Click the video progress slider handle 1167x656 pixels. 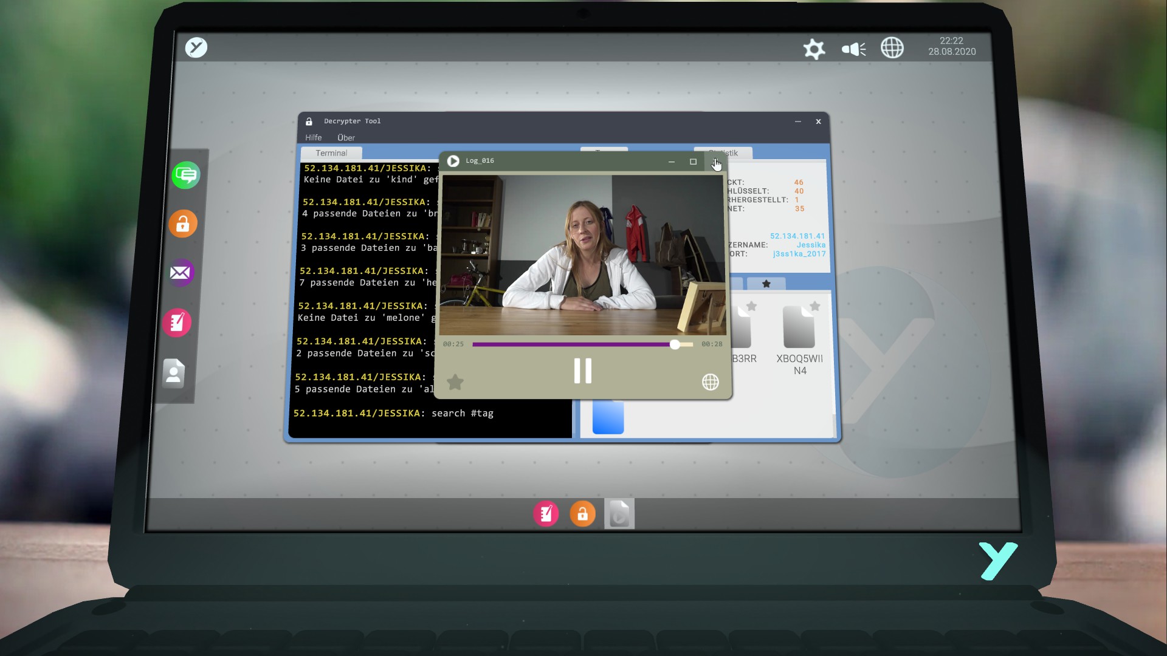point(675,344)
